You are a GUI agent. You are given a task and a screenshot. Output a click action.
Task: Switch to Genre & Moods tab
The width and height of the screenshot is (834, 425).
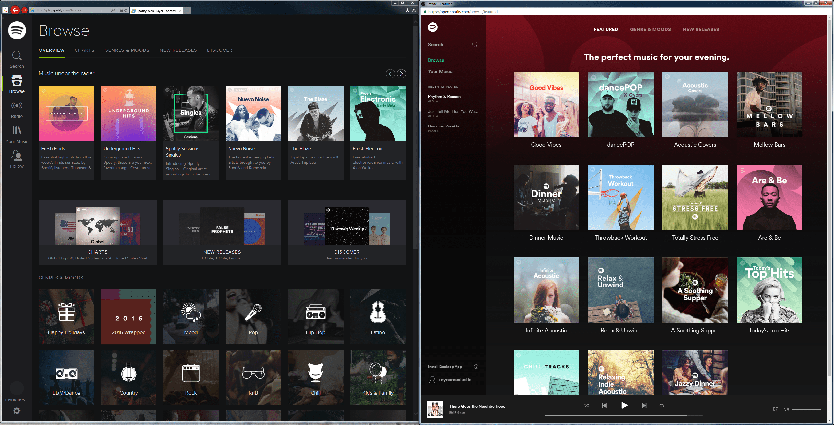(x=650, y=29)
